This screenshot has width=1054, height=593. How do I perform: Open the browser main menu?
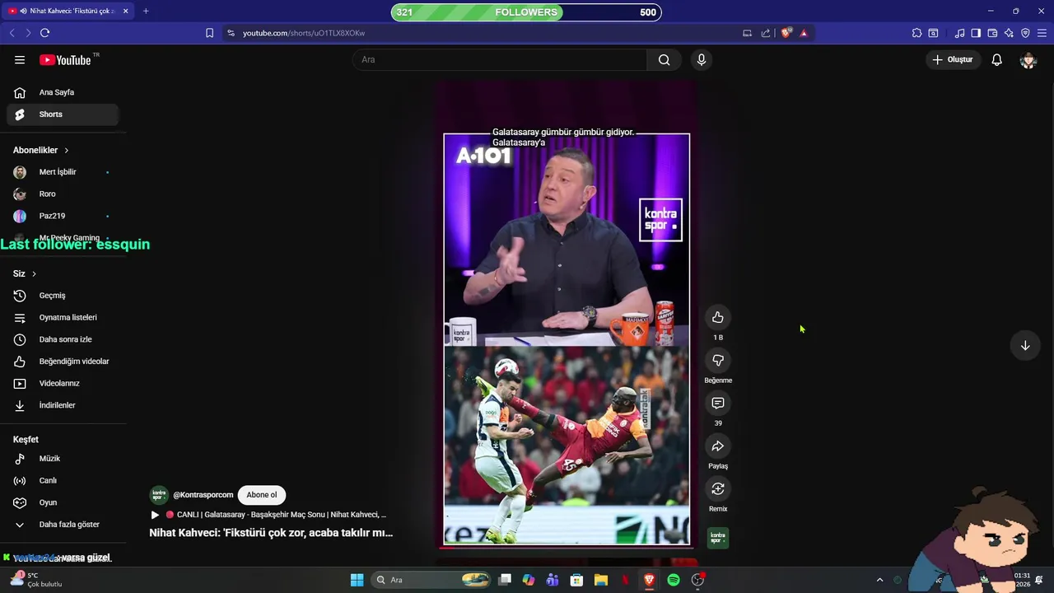point(1042,33)
